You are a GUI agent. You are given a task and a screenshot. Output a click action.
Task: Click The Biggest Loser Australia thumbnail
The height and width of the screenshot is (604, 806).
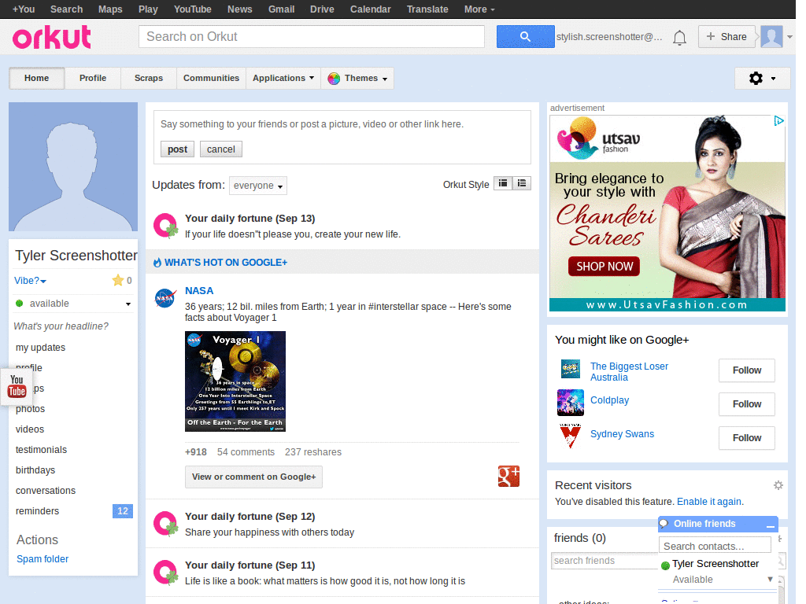point(571,369)
